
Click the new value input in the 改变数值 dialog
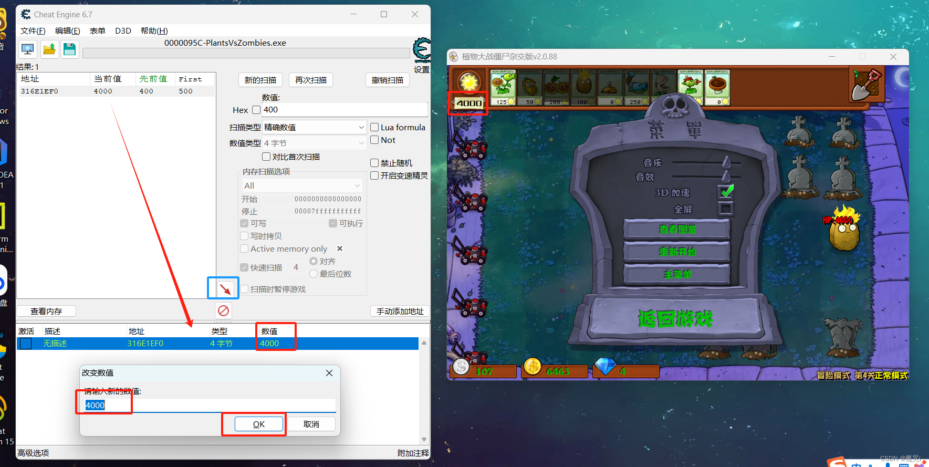[210, 405]
